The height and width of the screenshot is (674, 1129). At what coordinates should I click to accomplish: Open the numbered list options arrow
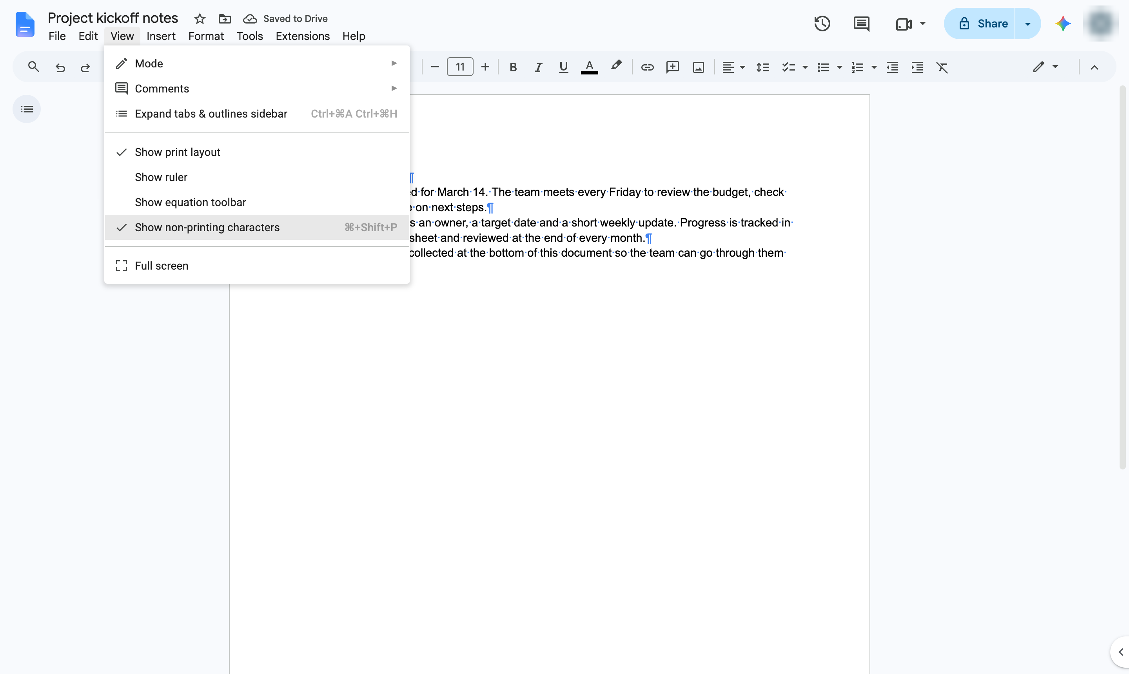pyautogui.click(x=874, y=67)
